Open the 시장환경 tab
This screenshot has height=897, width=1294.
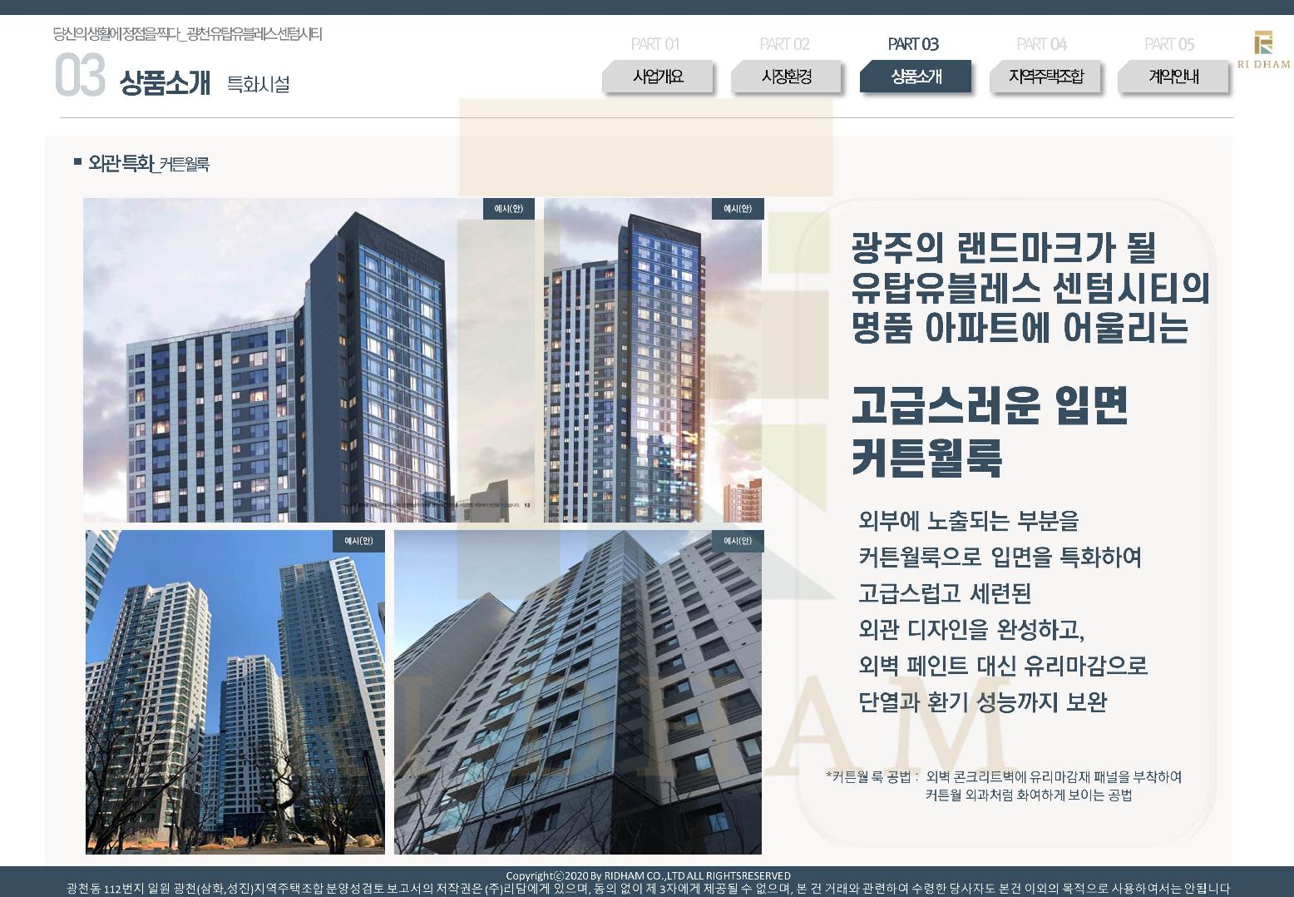[787, 77]
